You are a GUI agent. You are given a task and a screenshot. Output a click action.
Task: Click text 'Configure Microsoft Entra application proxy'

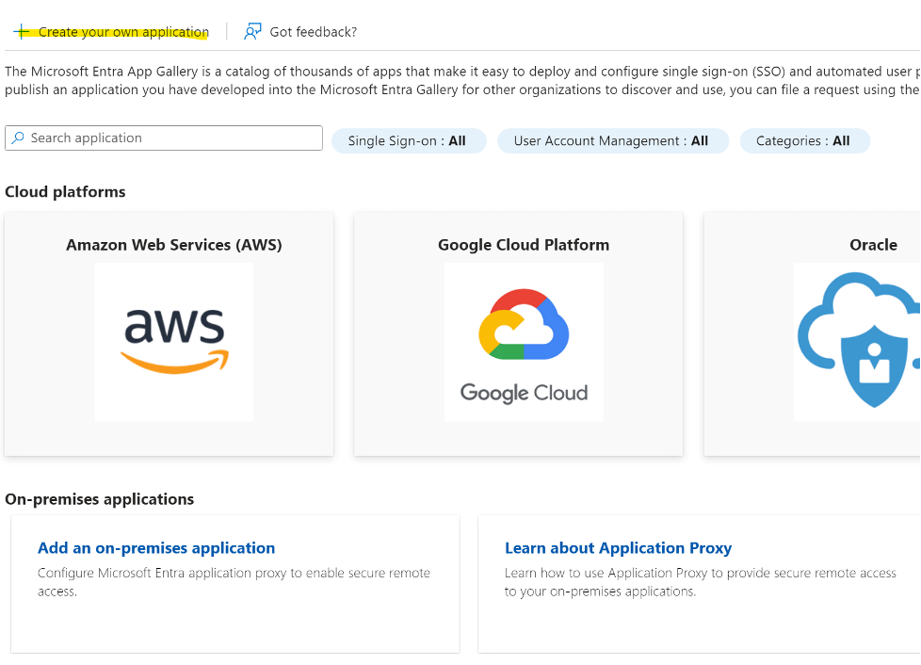tap(162, 573)
